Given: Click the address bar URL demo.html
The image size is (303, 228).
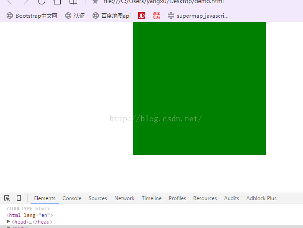Looking at the screenshot, I should pyautogui.click(x=163, y=2).
